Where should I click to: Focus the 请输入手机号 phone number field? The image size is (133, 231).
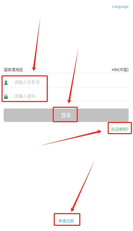point(66,82)
